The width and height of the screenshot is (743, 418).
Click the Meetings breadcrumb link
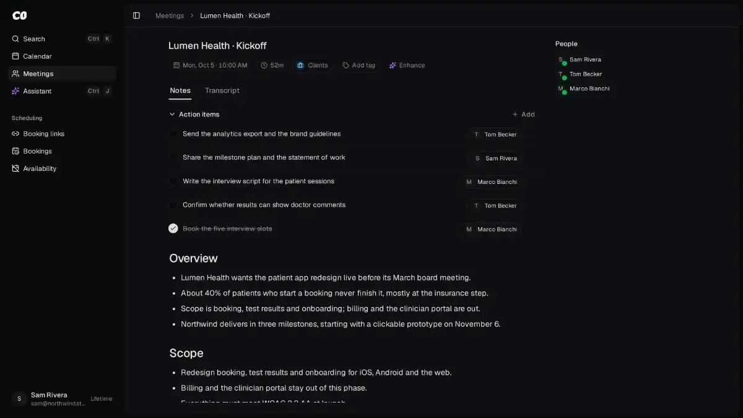[x=170, y=15]
